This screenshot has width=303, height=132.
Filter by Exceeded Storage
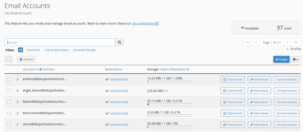[84, 50]
